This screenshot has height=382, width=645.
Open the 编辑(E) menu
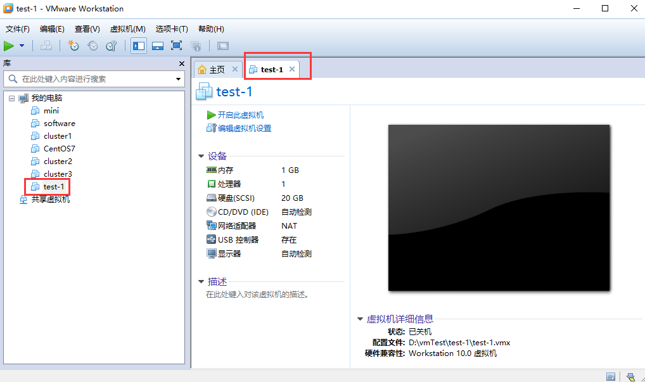point(52,29)
